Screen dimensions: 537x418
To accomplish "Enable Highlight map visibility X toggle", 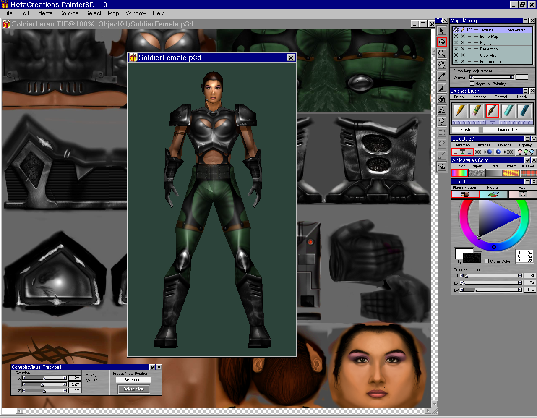I will pos(456,43).
